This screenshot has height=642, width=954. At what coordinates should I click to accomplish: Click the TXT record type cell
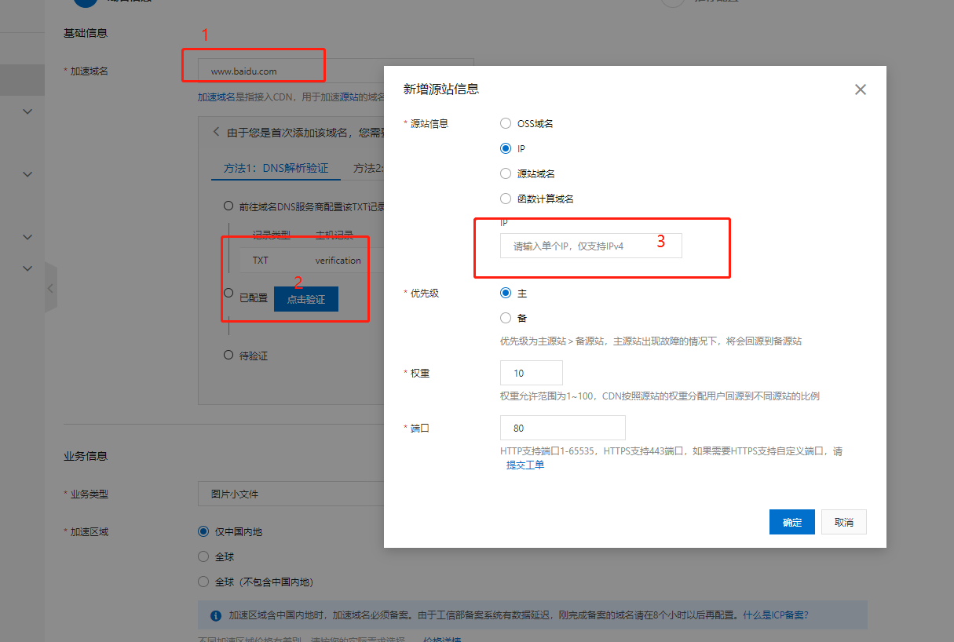(261, 260)
